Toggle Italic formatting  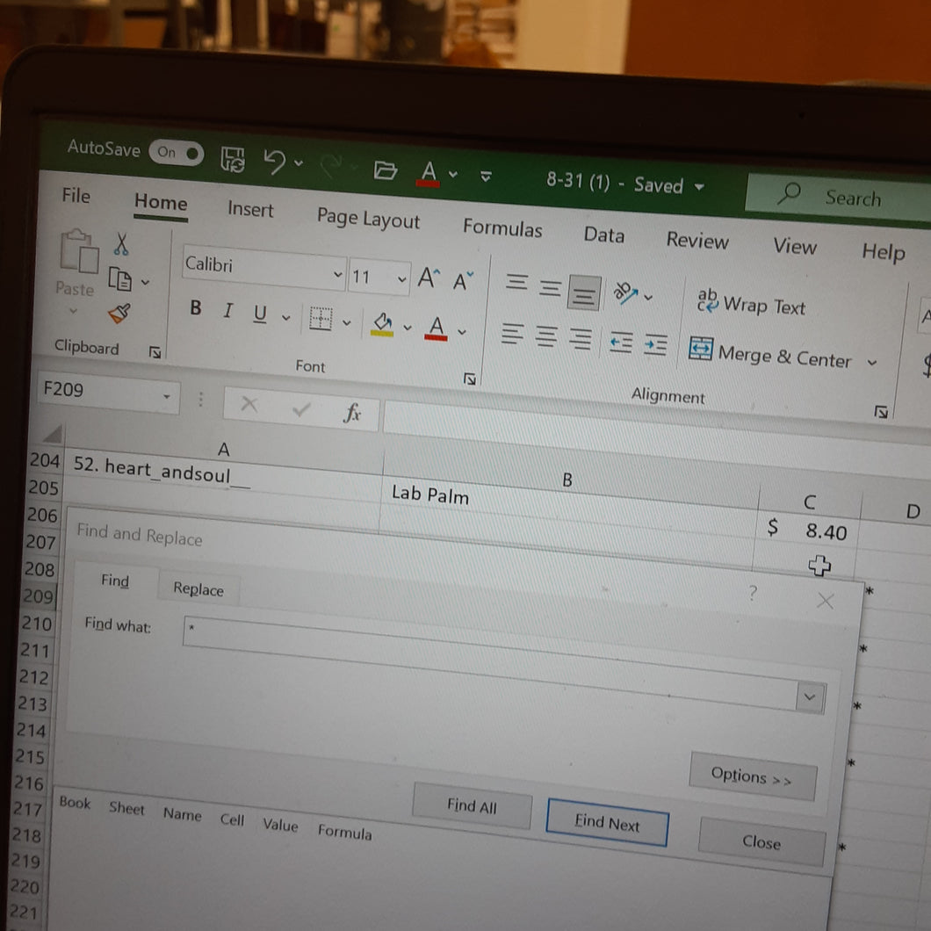click(227, 311)
